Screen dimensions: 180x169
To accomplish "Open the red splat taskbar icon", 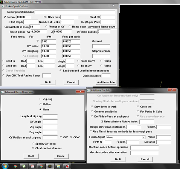I will tap(67, 166).
